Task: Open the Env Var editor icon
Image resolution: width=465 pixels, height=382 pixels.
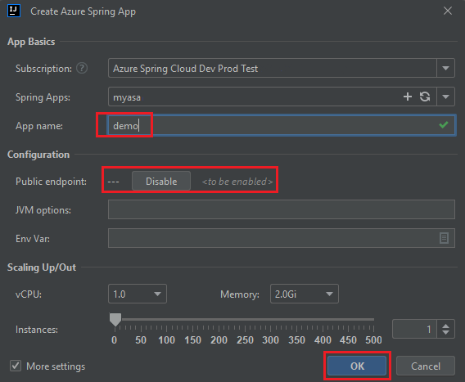Action: [x=444, y=238]
